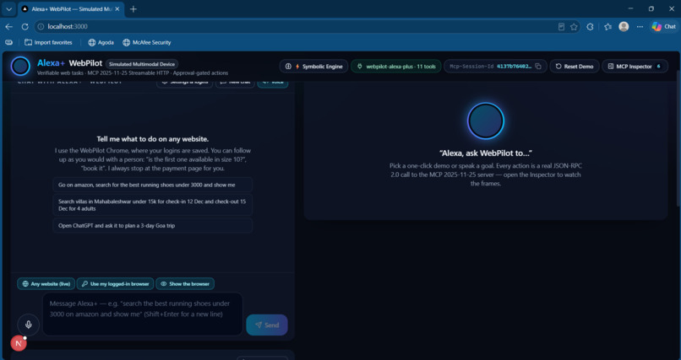Choose the Mahabaleshwar villas search suggestion
The width and height of the screenshot is (681, 360).
click(153, 205)
